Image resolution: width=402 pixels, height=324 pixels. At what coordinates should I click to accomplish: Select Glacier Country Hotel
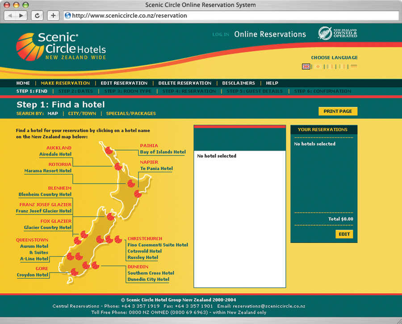(x=48, y=227)
